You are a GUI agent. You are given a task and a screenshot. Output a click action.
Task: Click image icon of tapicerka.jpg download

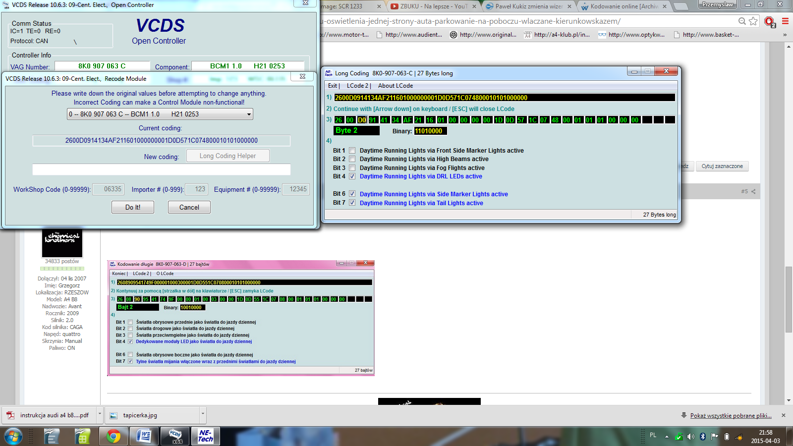(113, 415)
